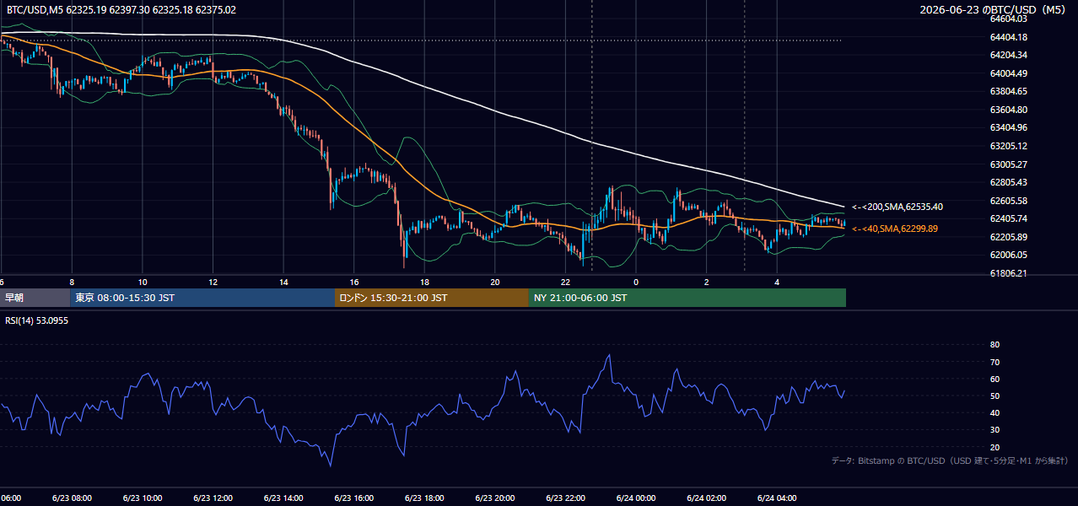Click price axis label 64004.49
The image size is (1078, 506).
[1008, 73]
